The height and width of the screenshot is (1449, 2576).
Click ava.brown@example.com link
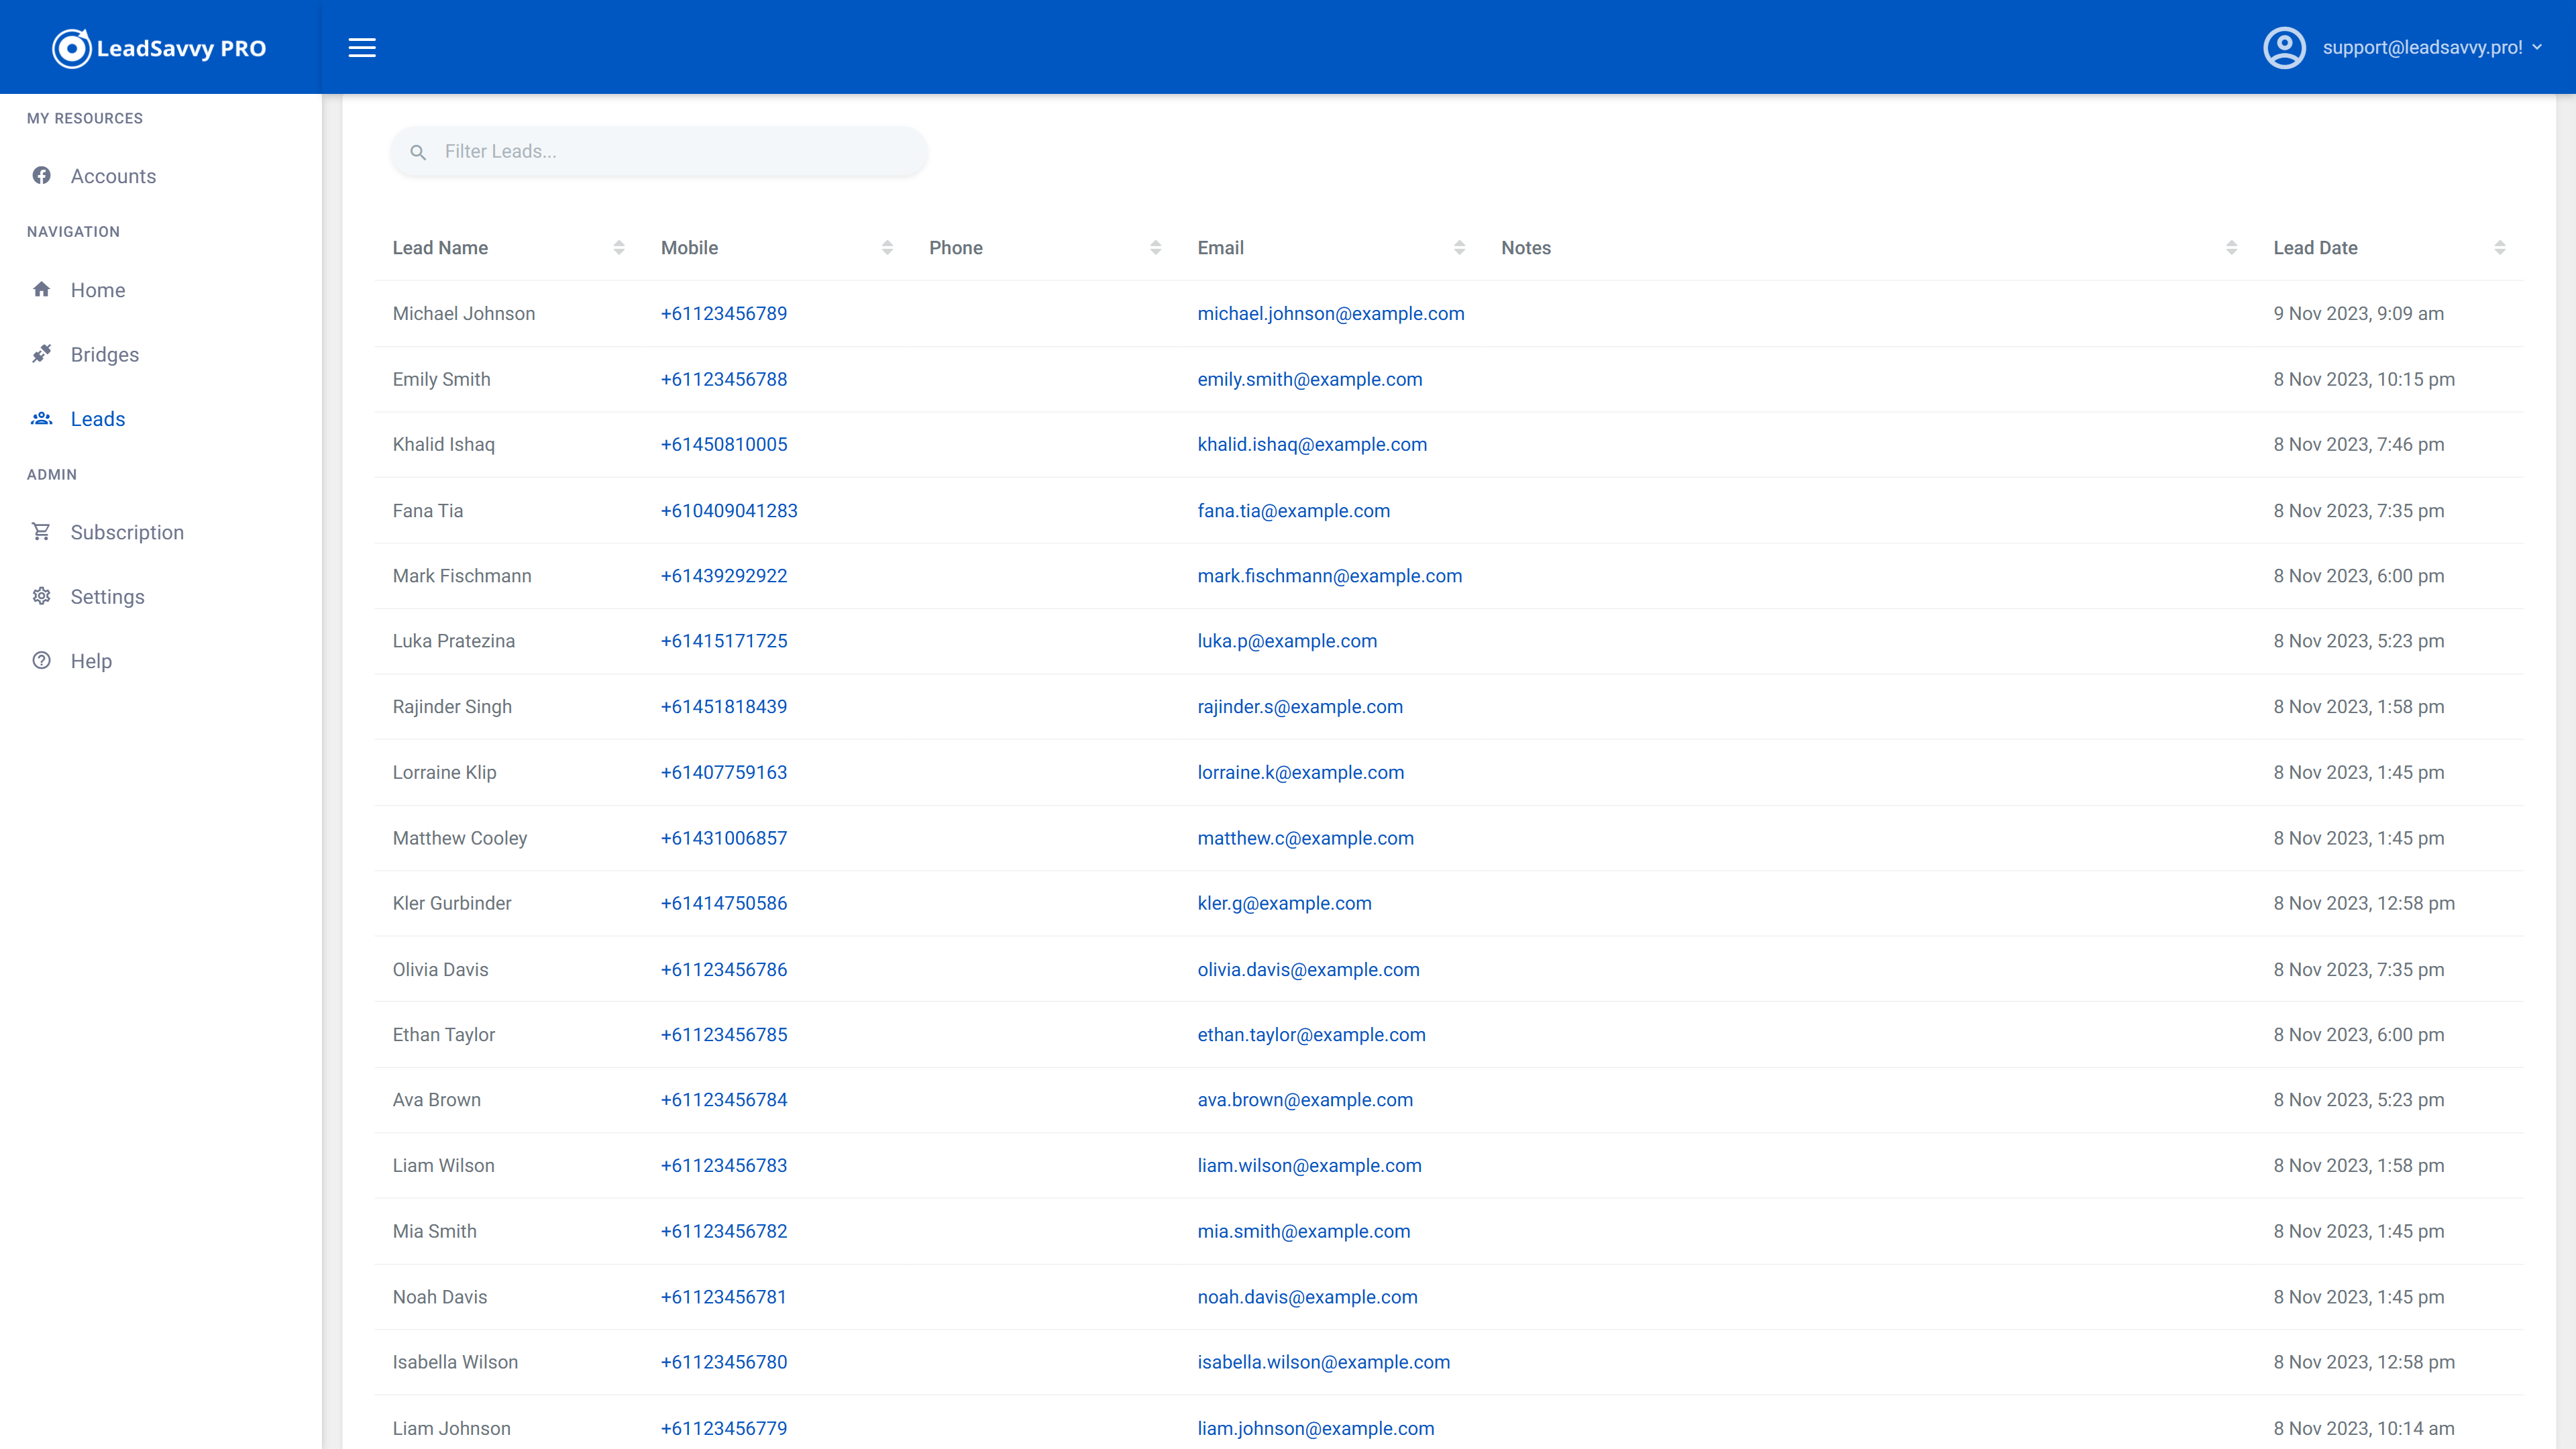1305,1100
